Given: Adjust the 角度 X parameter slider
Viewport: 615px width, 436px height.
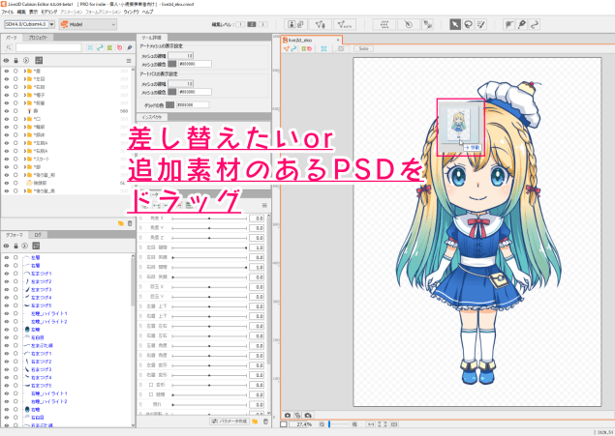Looking at the screenshot, I should pos(209,218).
